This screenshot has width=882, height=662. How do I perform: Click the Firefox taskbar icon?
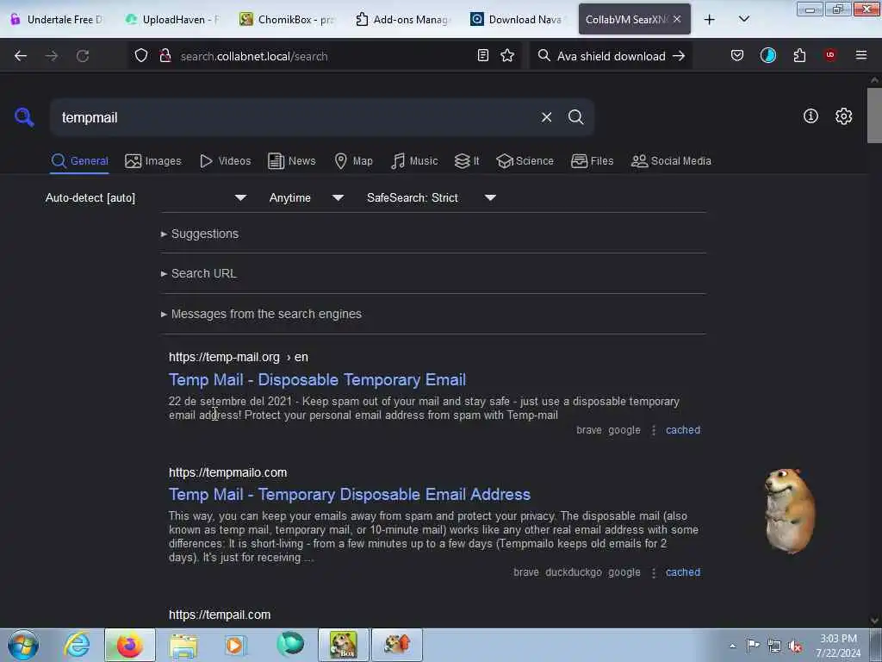[x=130, y=645]
